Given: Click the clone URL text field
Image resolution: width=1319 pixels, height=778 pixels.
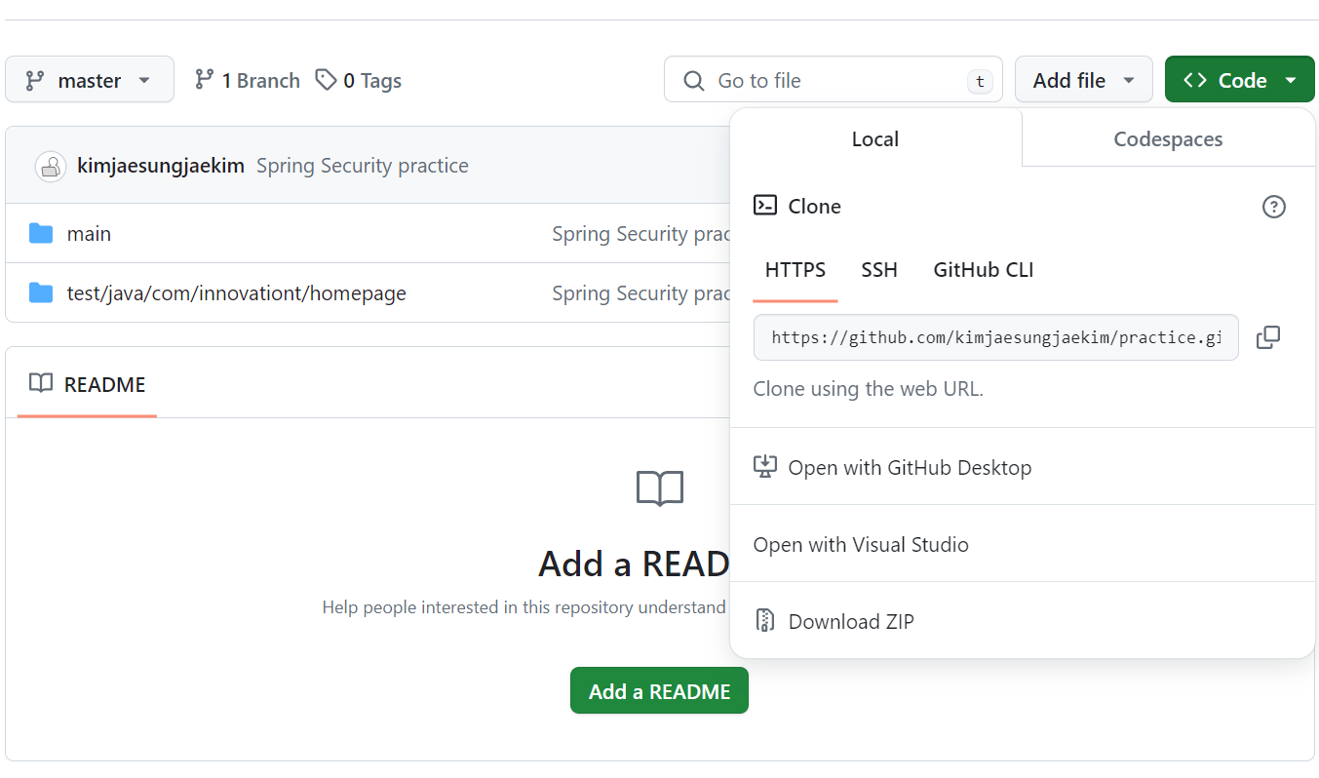Looking at the screenshot, I should point(996,337).
